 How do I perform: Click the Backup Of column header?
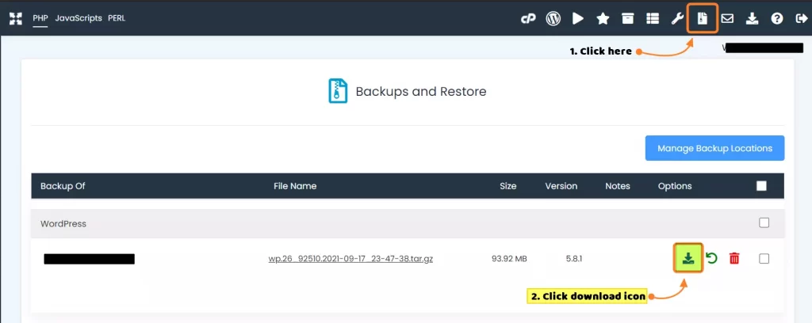(63, 186)
